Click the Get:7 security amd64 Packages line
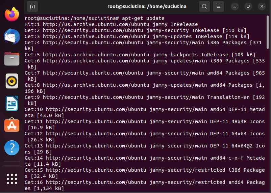The image size is (271, 193). click(x=145, y=76)
